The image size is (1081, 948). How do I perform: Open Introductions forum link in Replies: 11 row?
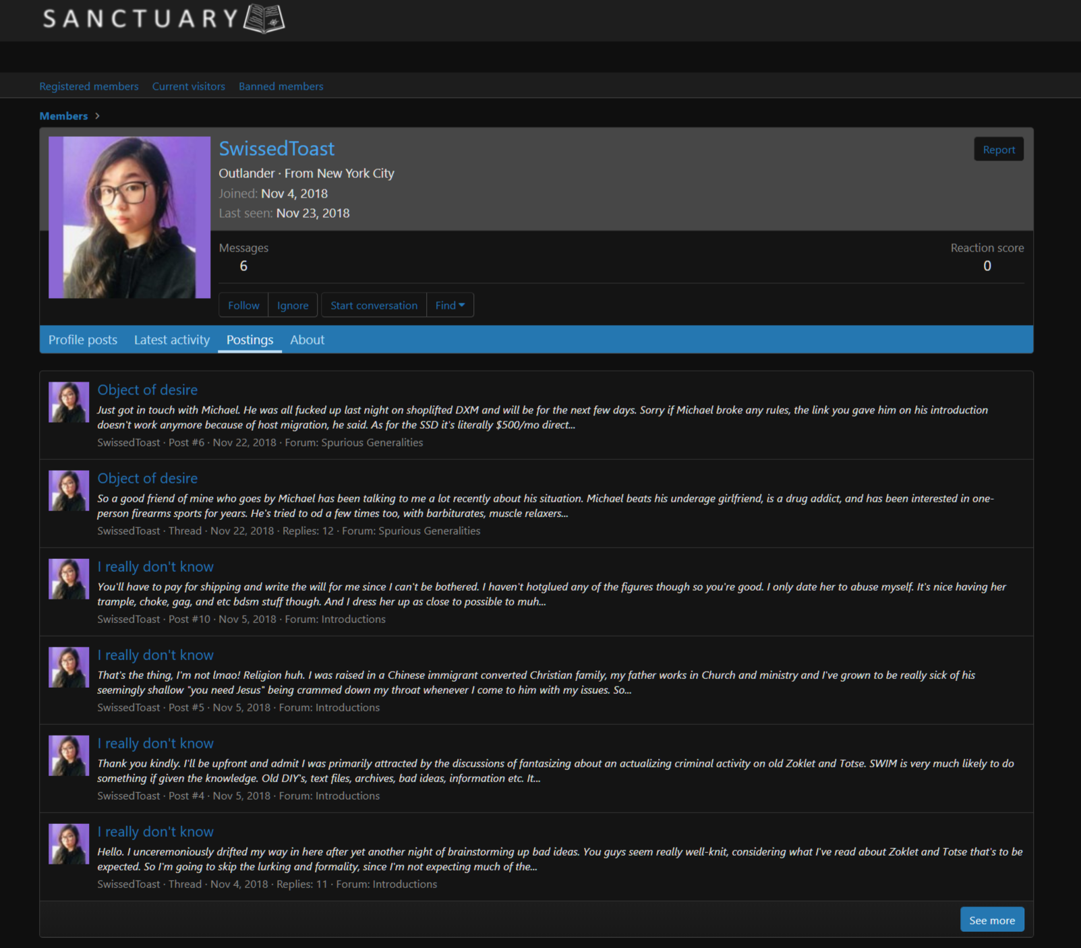[x=405, y=884]
